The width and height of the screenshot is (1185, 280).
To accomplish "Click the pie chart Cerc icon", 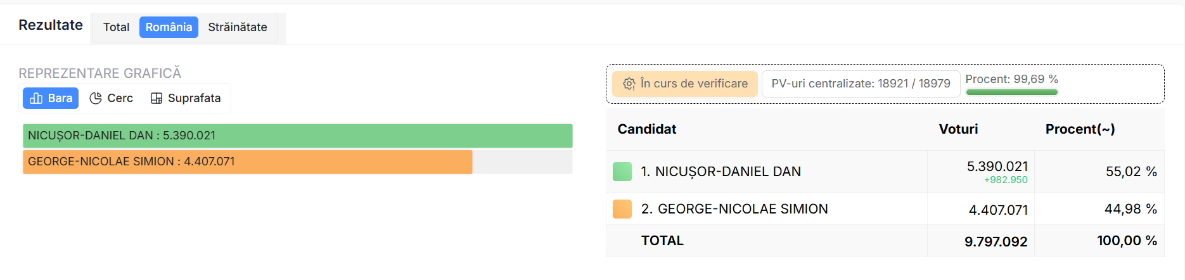I will [96, 98].
